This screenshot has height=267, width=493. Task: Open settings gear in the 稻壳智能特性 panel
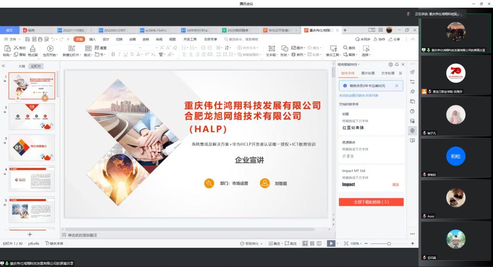390,64
